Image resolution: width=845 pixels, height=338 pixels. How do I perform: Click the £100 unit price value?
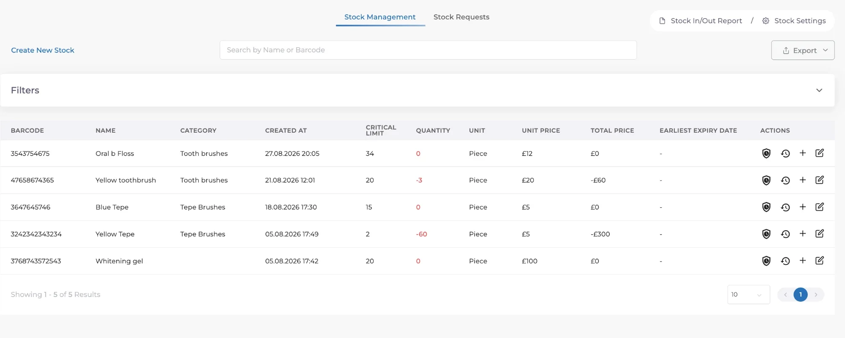click(x=530, y=261)
